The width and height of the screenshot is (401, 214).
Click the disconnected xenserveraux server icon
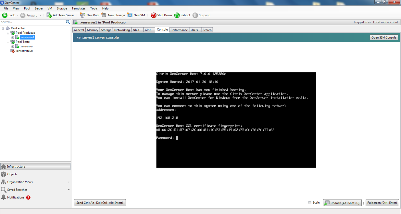click(12, 51)
